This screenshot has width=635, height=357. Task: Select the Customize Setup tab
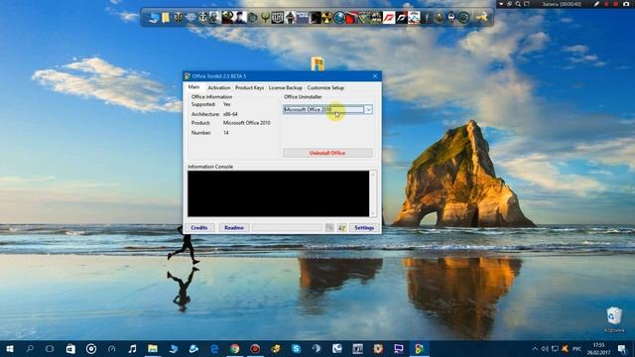[325, 87]
